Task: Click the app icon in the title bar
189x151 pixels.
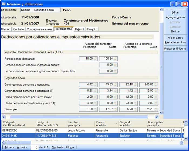Action: click(x=3, y=4)
